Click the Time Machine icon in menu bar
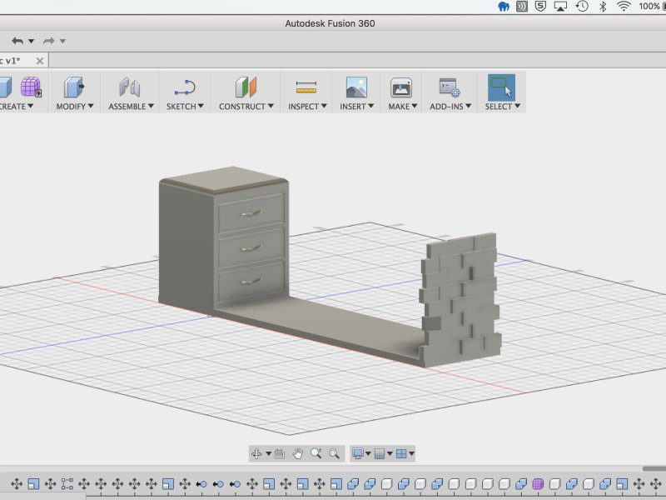Screen dimensions: 666x500 coord(582,6)
